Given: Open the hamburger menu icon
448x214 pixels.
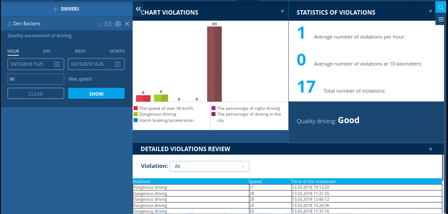Looking at the screenshot, I should click(x=440, y=19).
